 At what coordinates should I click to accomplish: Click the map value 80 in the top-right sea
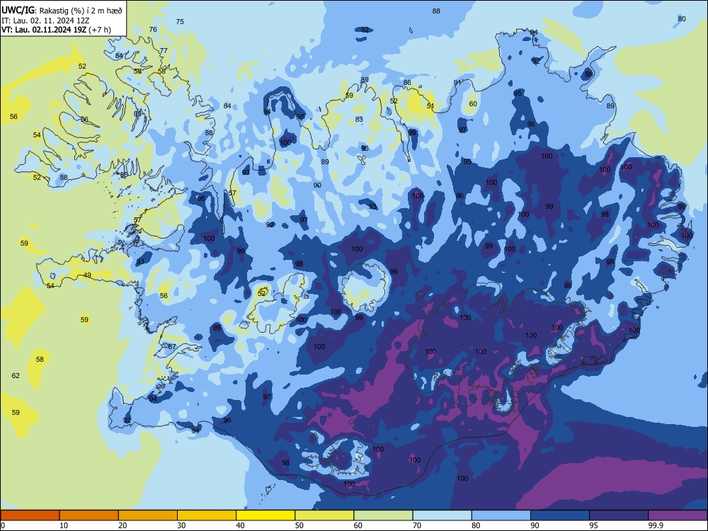[682, 19]
